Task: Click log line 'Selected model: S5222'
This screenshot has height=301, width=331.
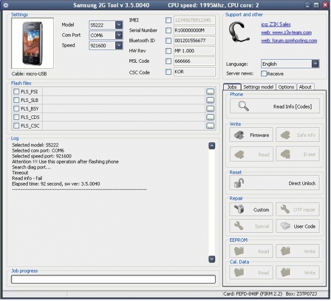Action: click(35, 145)
